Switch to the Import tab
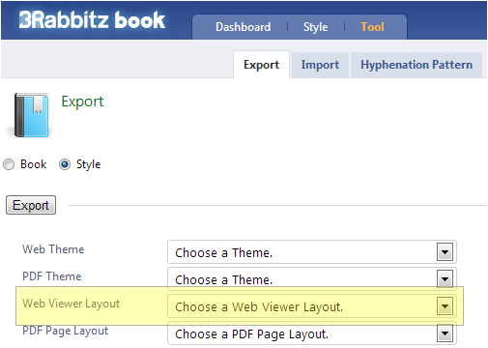Screen dimensions: 488x348 click(320, 65)
